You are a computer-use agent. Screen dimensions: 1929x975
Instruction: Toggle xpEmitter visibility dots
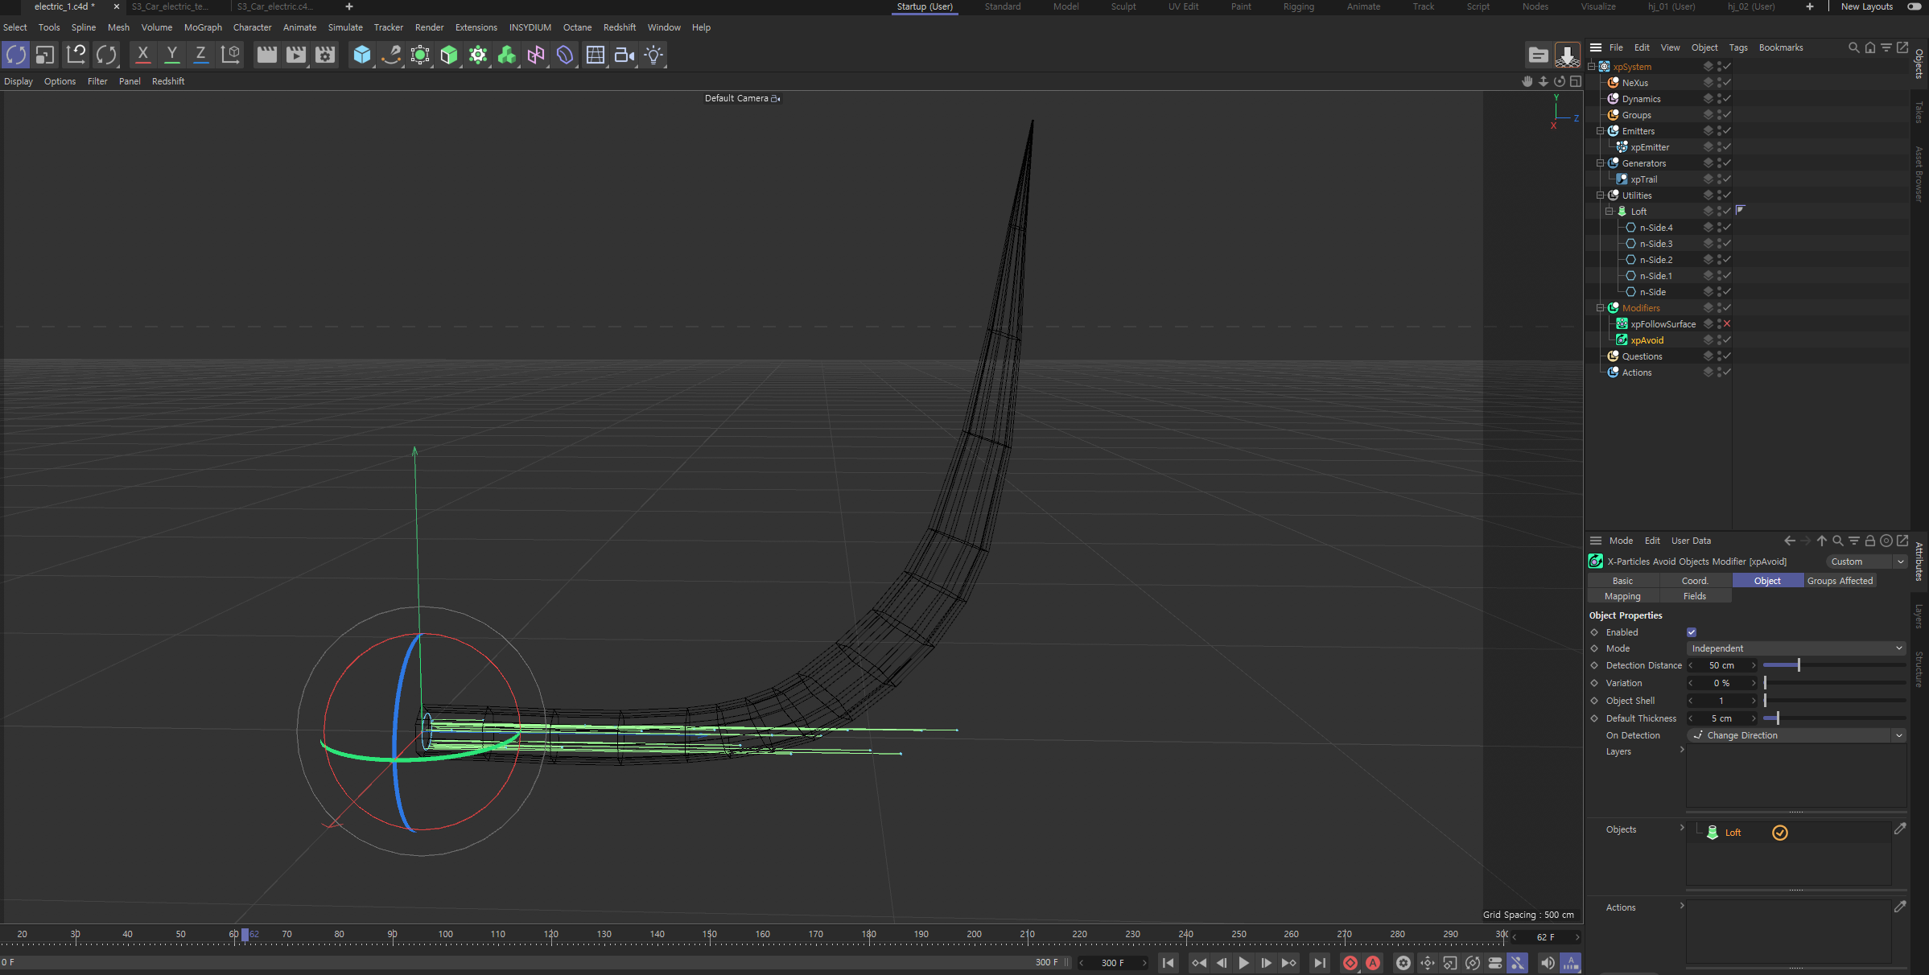click(1719, 147)
